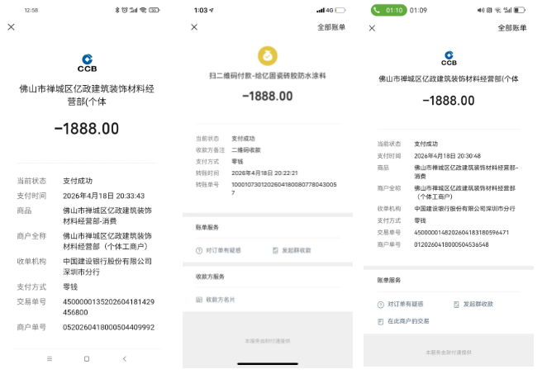The height and width of the screenshot is (374, 542).
Task: Tap Android back arrow button
Action: coord(125,359)
